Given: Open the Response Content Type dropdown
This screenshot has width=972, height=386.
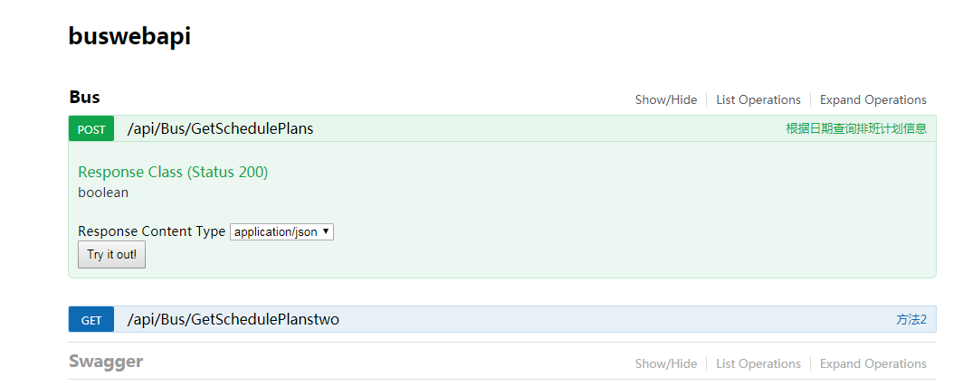Looking at the screenshot, I should pos(281,231).
